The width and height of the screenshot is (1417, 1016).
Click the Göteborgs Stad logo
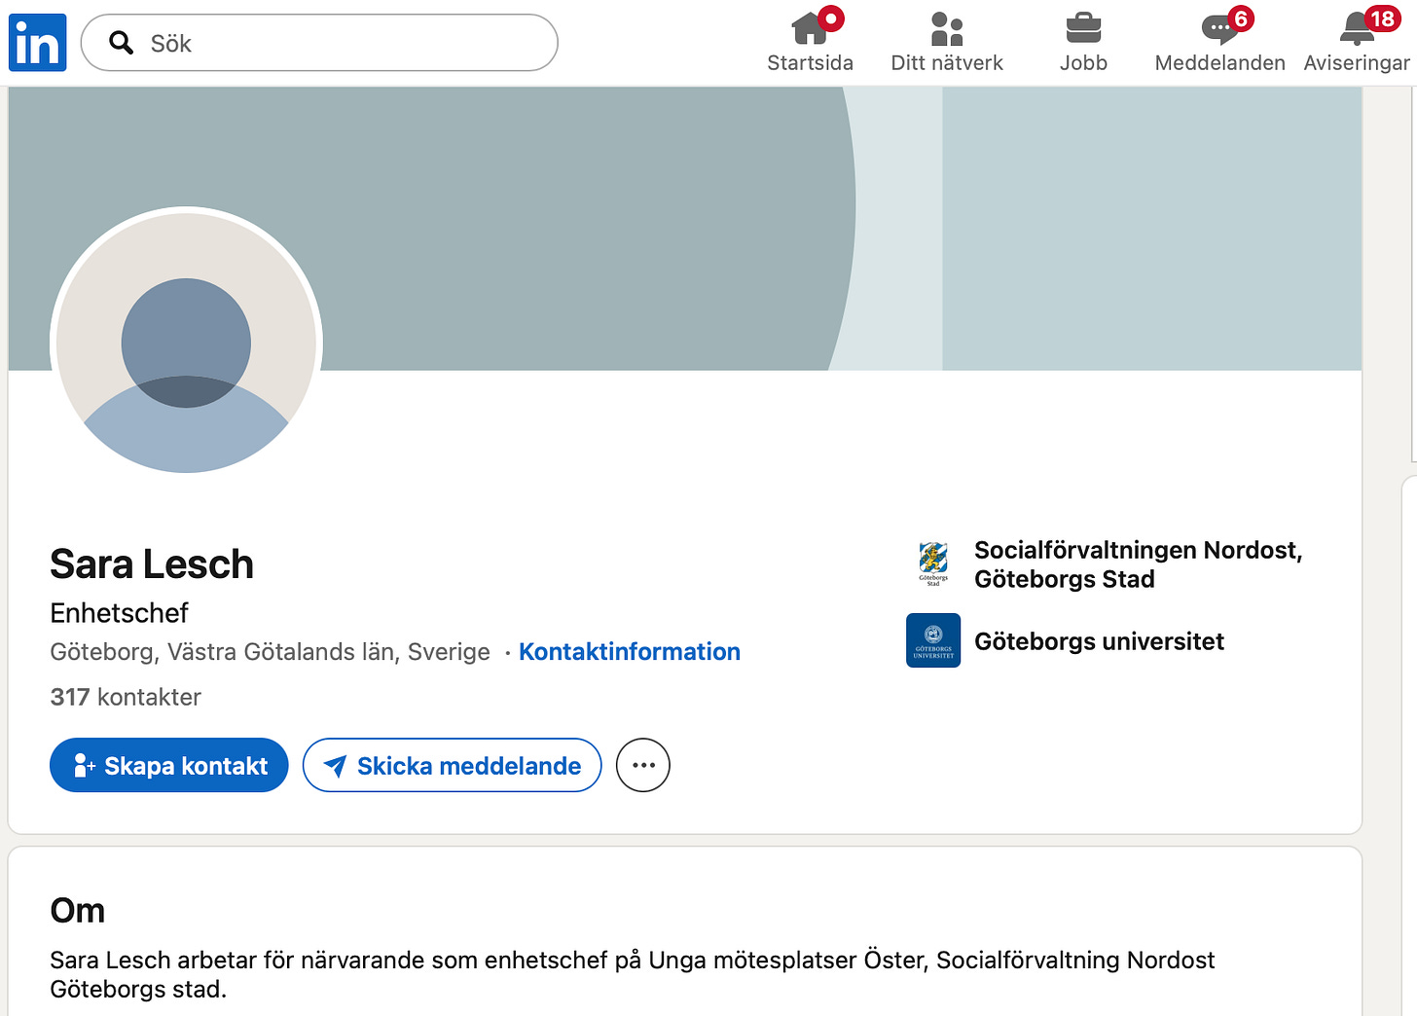click(933, 564)
